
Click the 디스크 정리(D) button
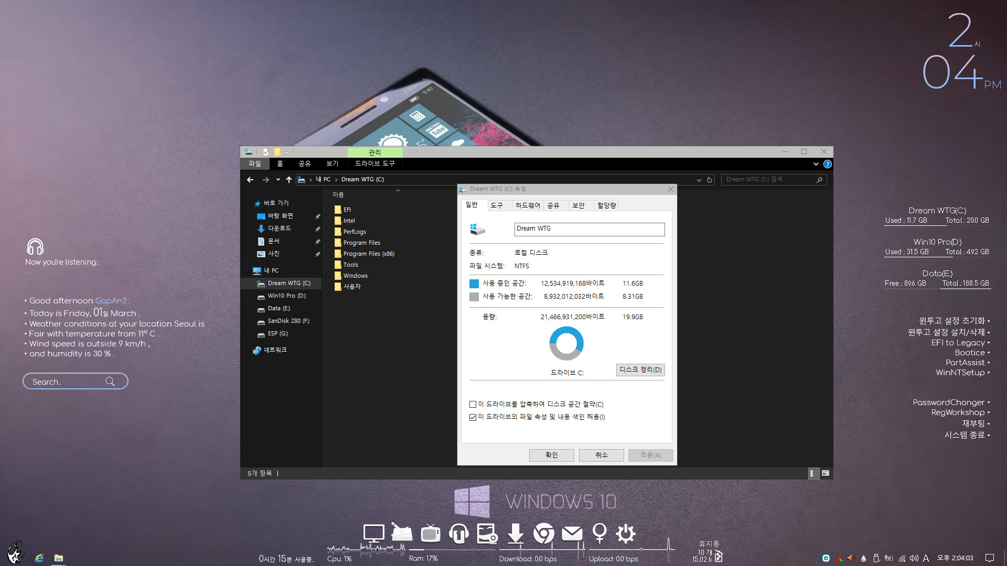(640, 370)
